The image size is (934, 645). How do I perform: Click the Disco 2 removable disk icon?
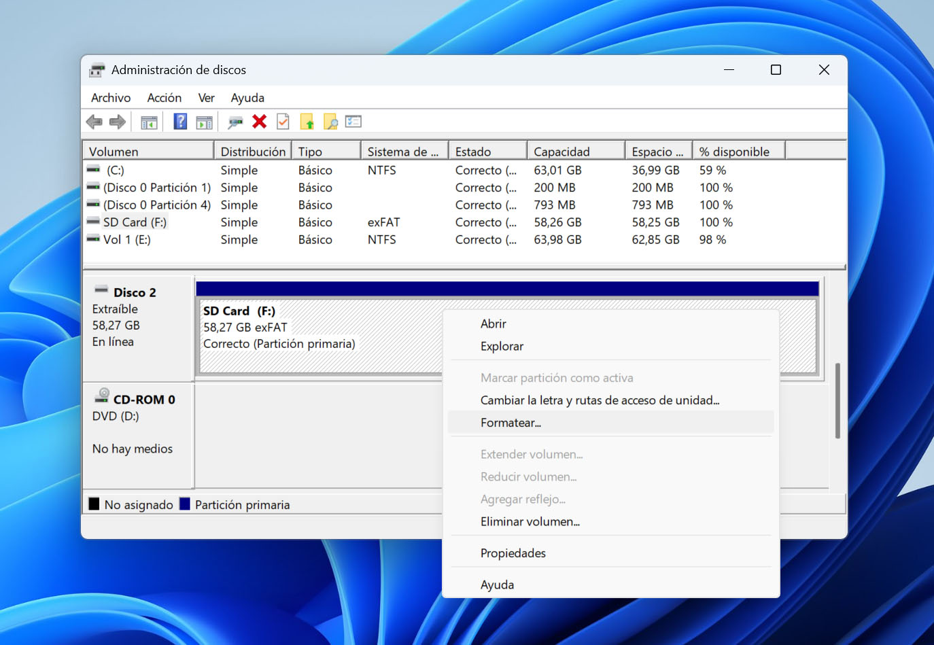pyautogui.click(x=101, y=290)
